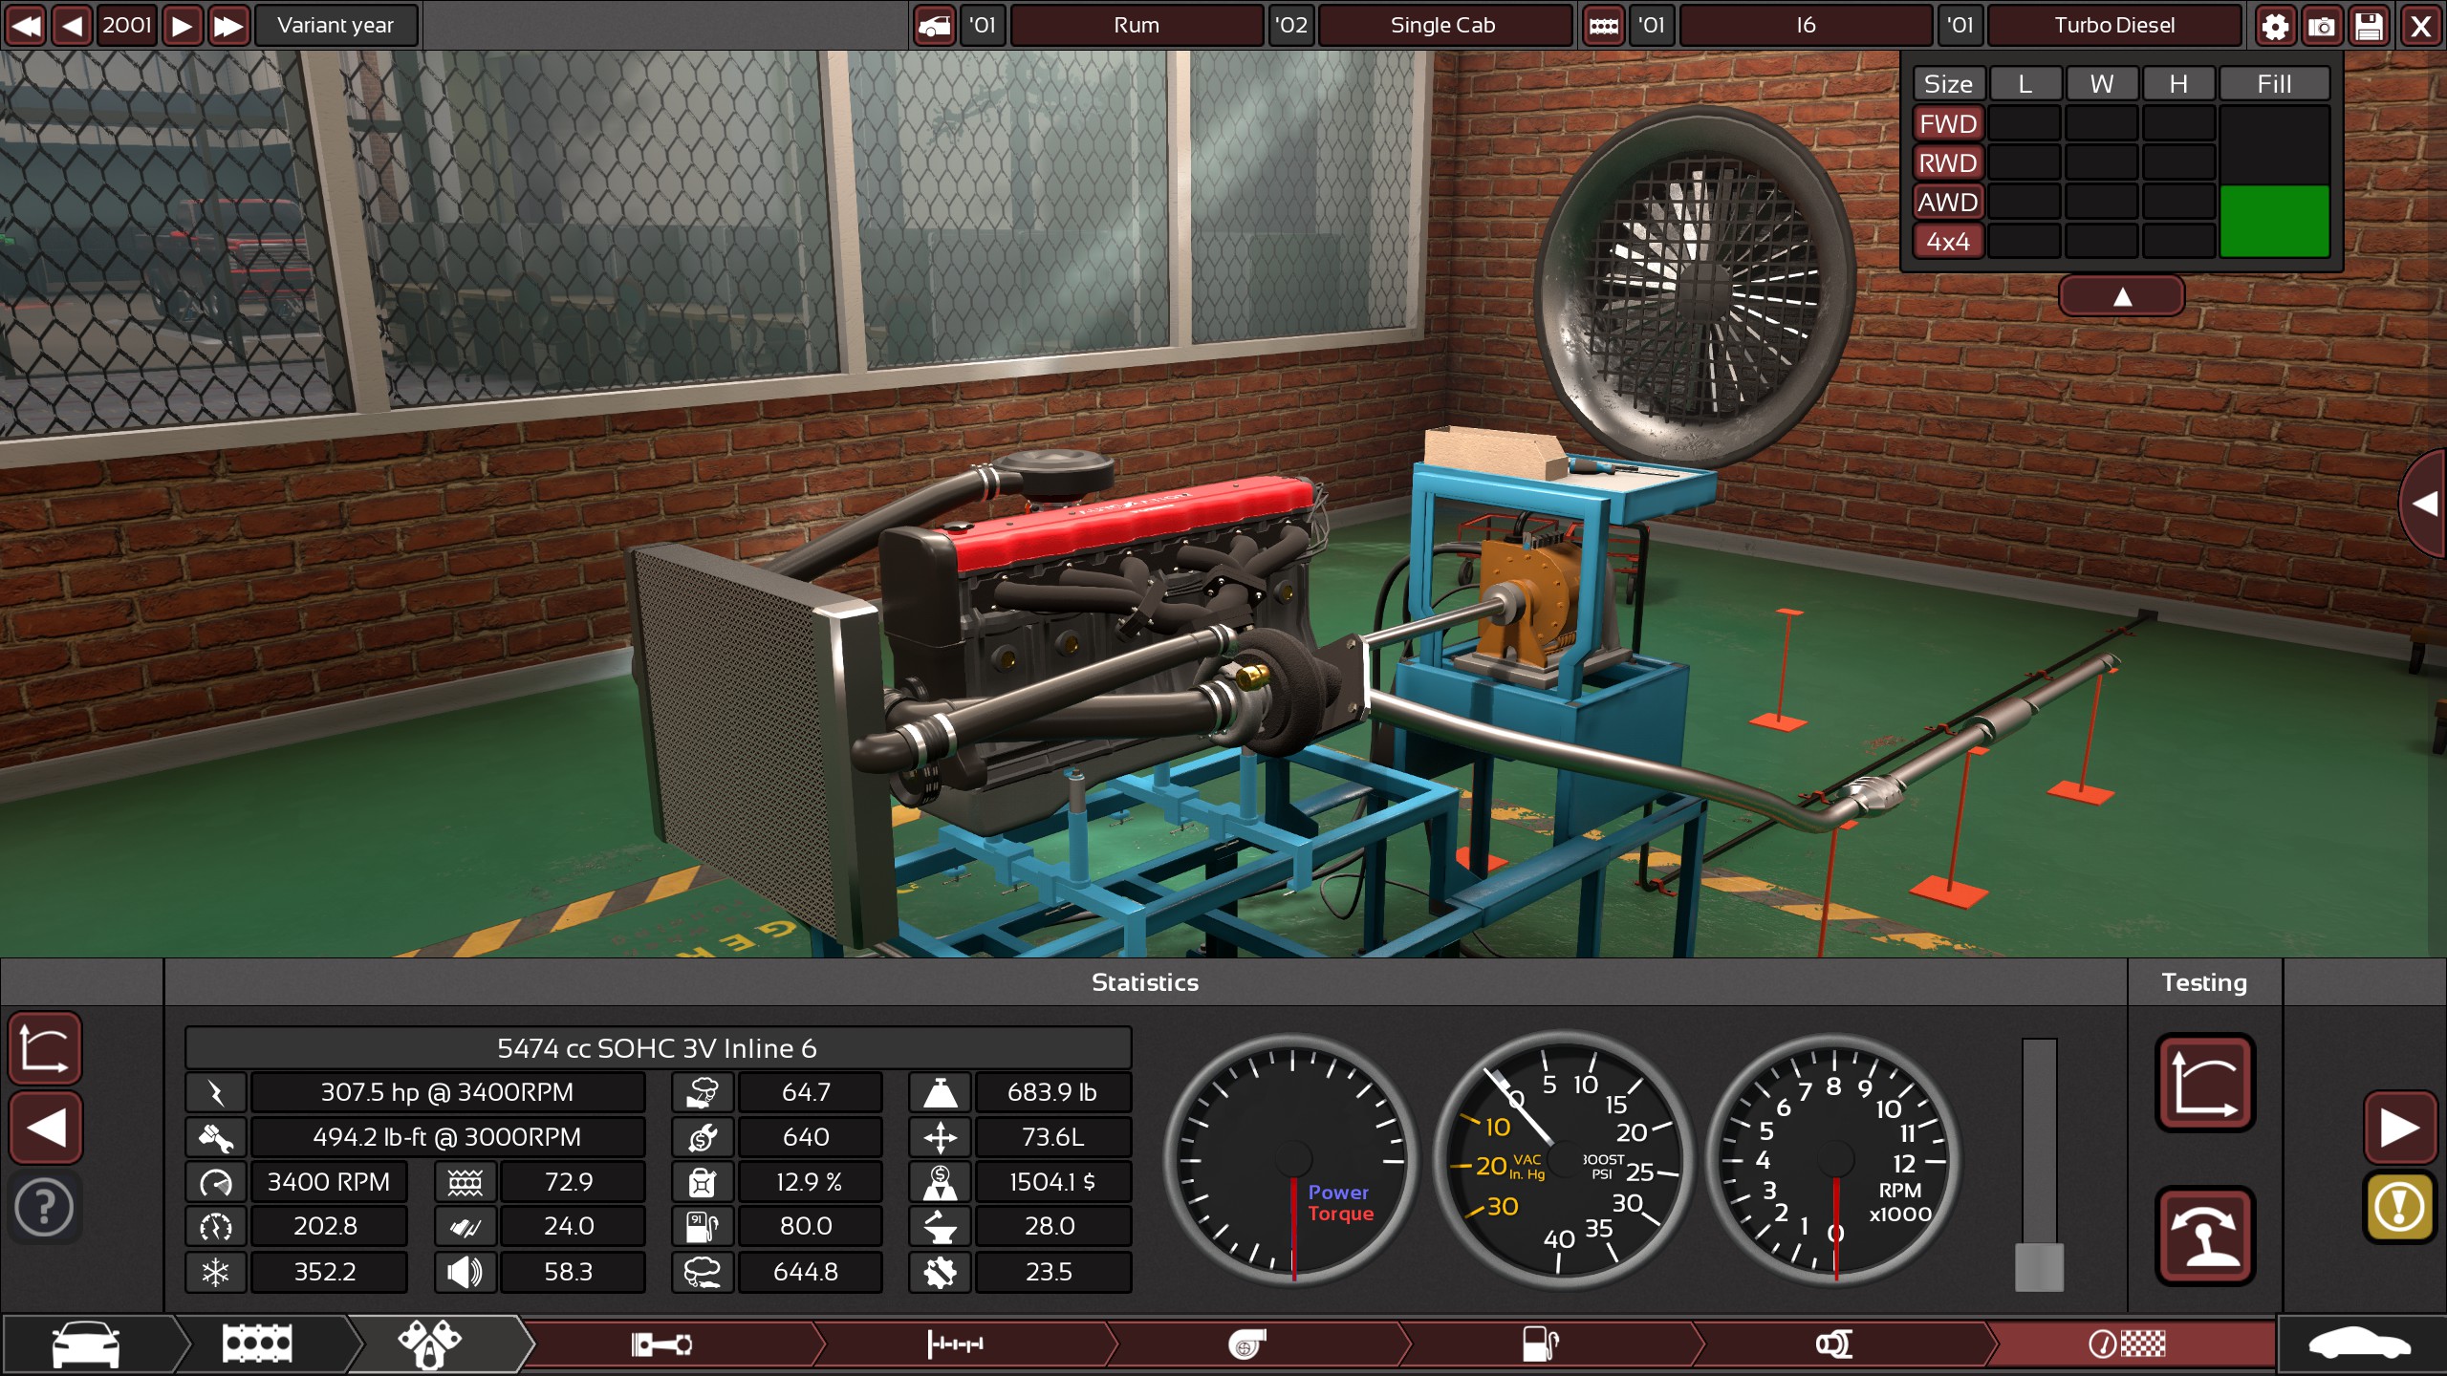Save using the floppy disk icon
This screenshot has height=1376, width=2447.
pyautogui.click(x=2369, y=26)
